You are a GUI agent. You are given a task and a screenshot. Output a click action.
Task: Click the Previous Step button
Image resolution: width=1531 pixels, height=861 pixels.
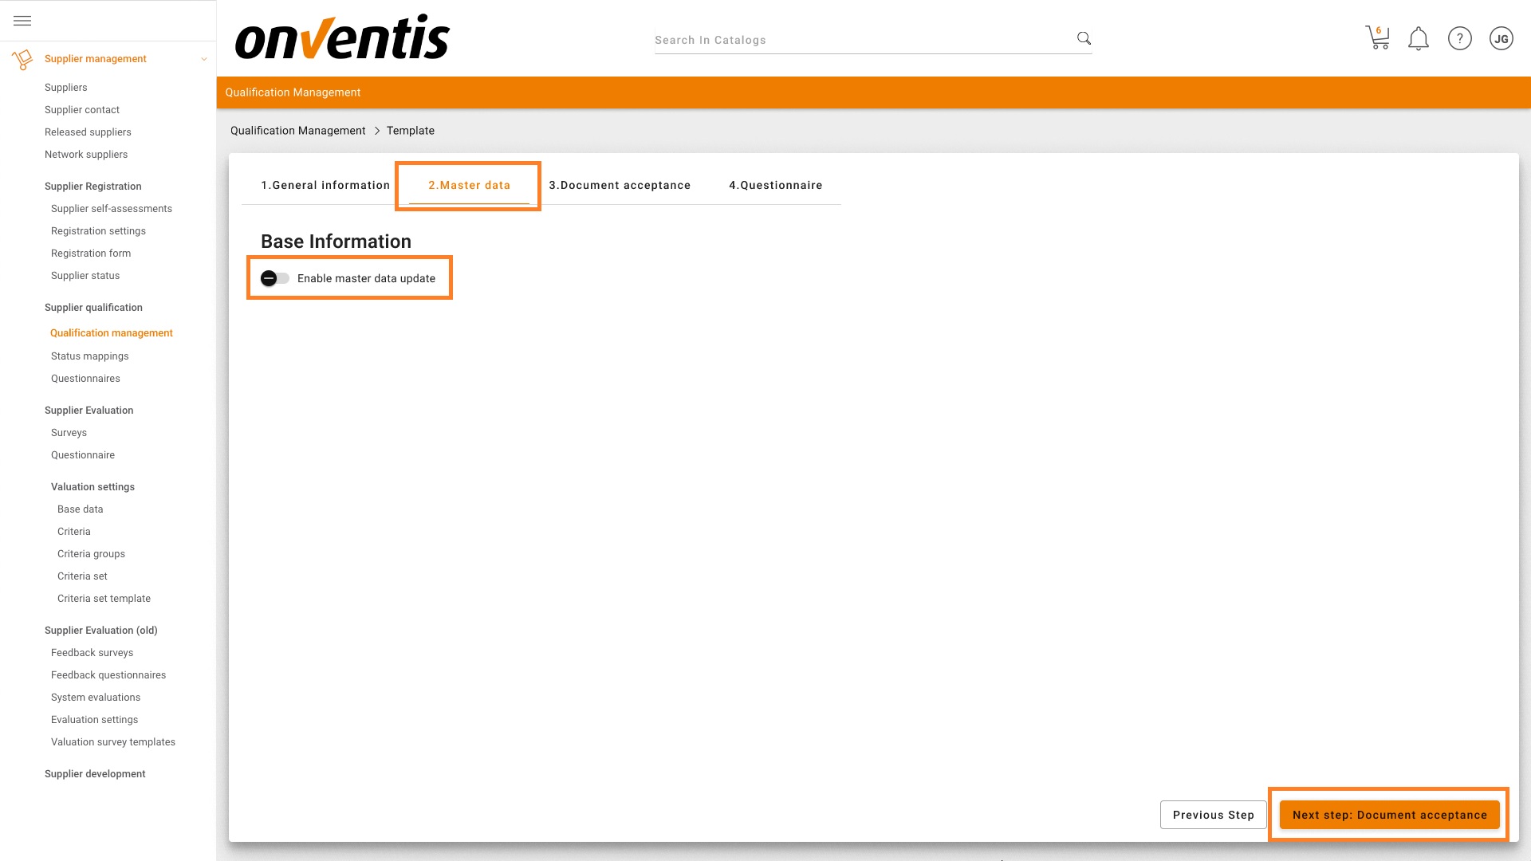1213,815
